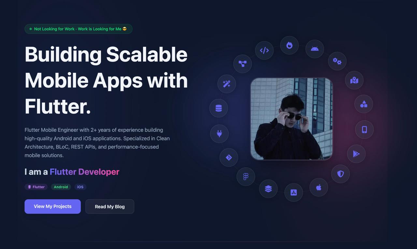Click the Git diamond icon
This screenshot has height=249, width=417.
[x=229, y=158]
